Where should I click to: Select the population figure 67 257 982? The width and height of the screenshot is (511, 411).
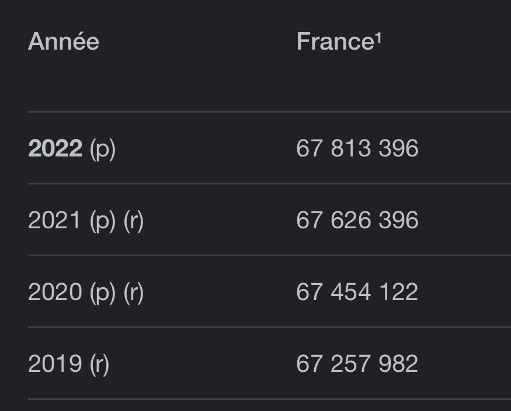coord(357,364)
